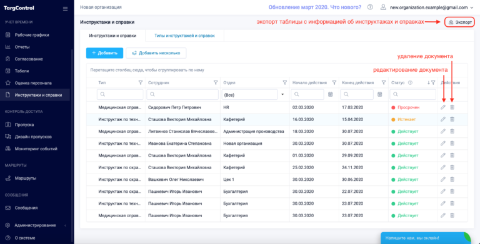The height and width of the screenshot is (244, 480).
Task: Click the filter funnel icon in Сотрудник column
Action: (x=216, y=82)
